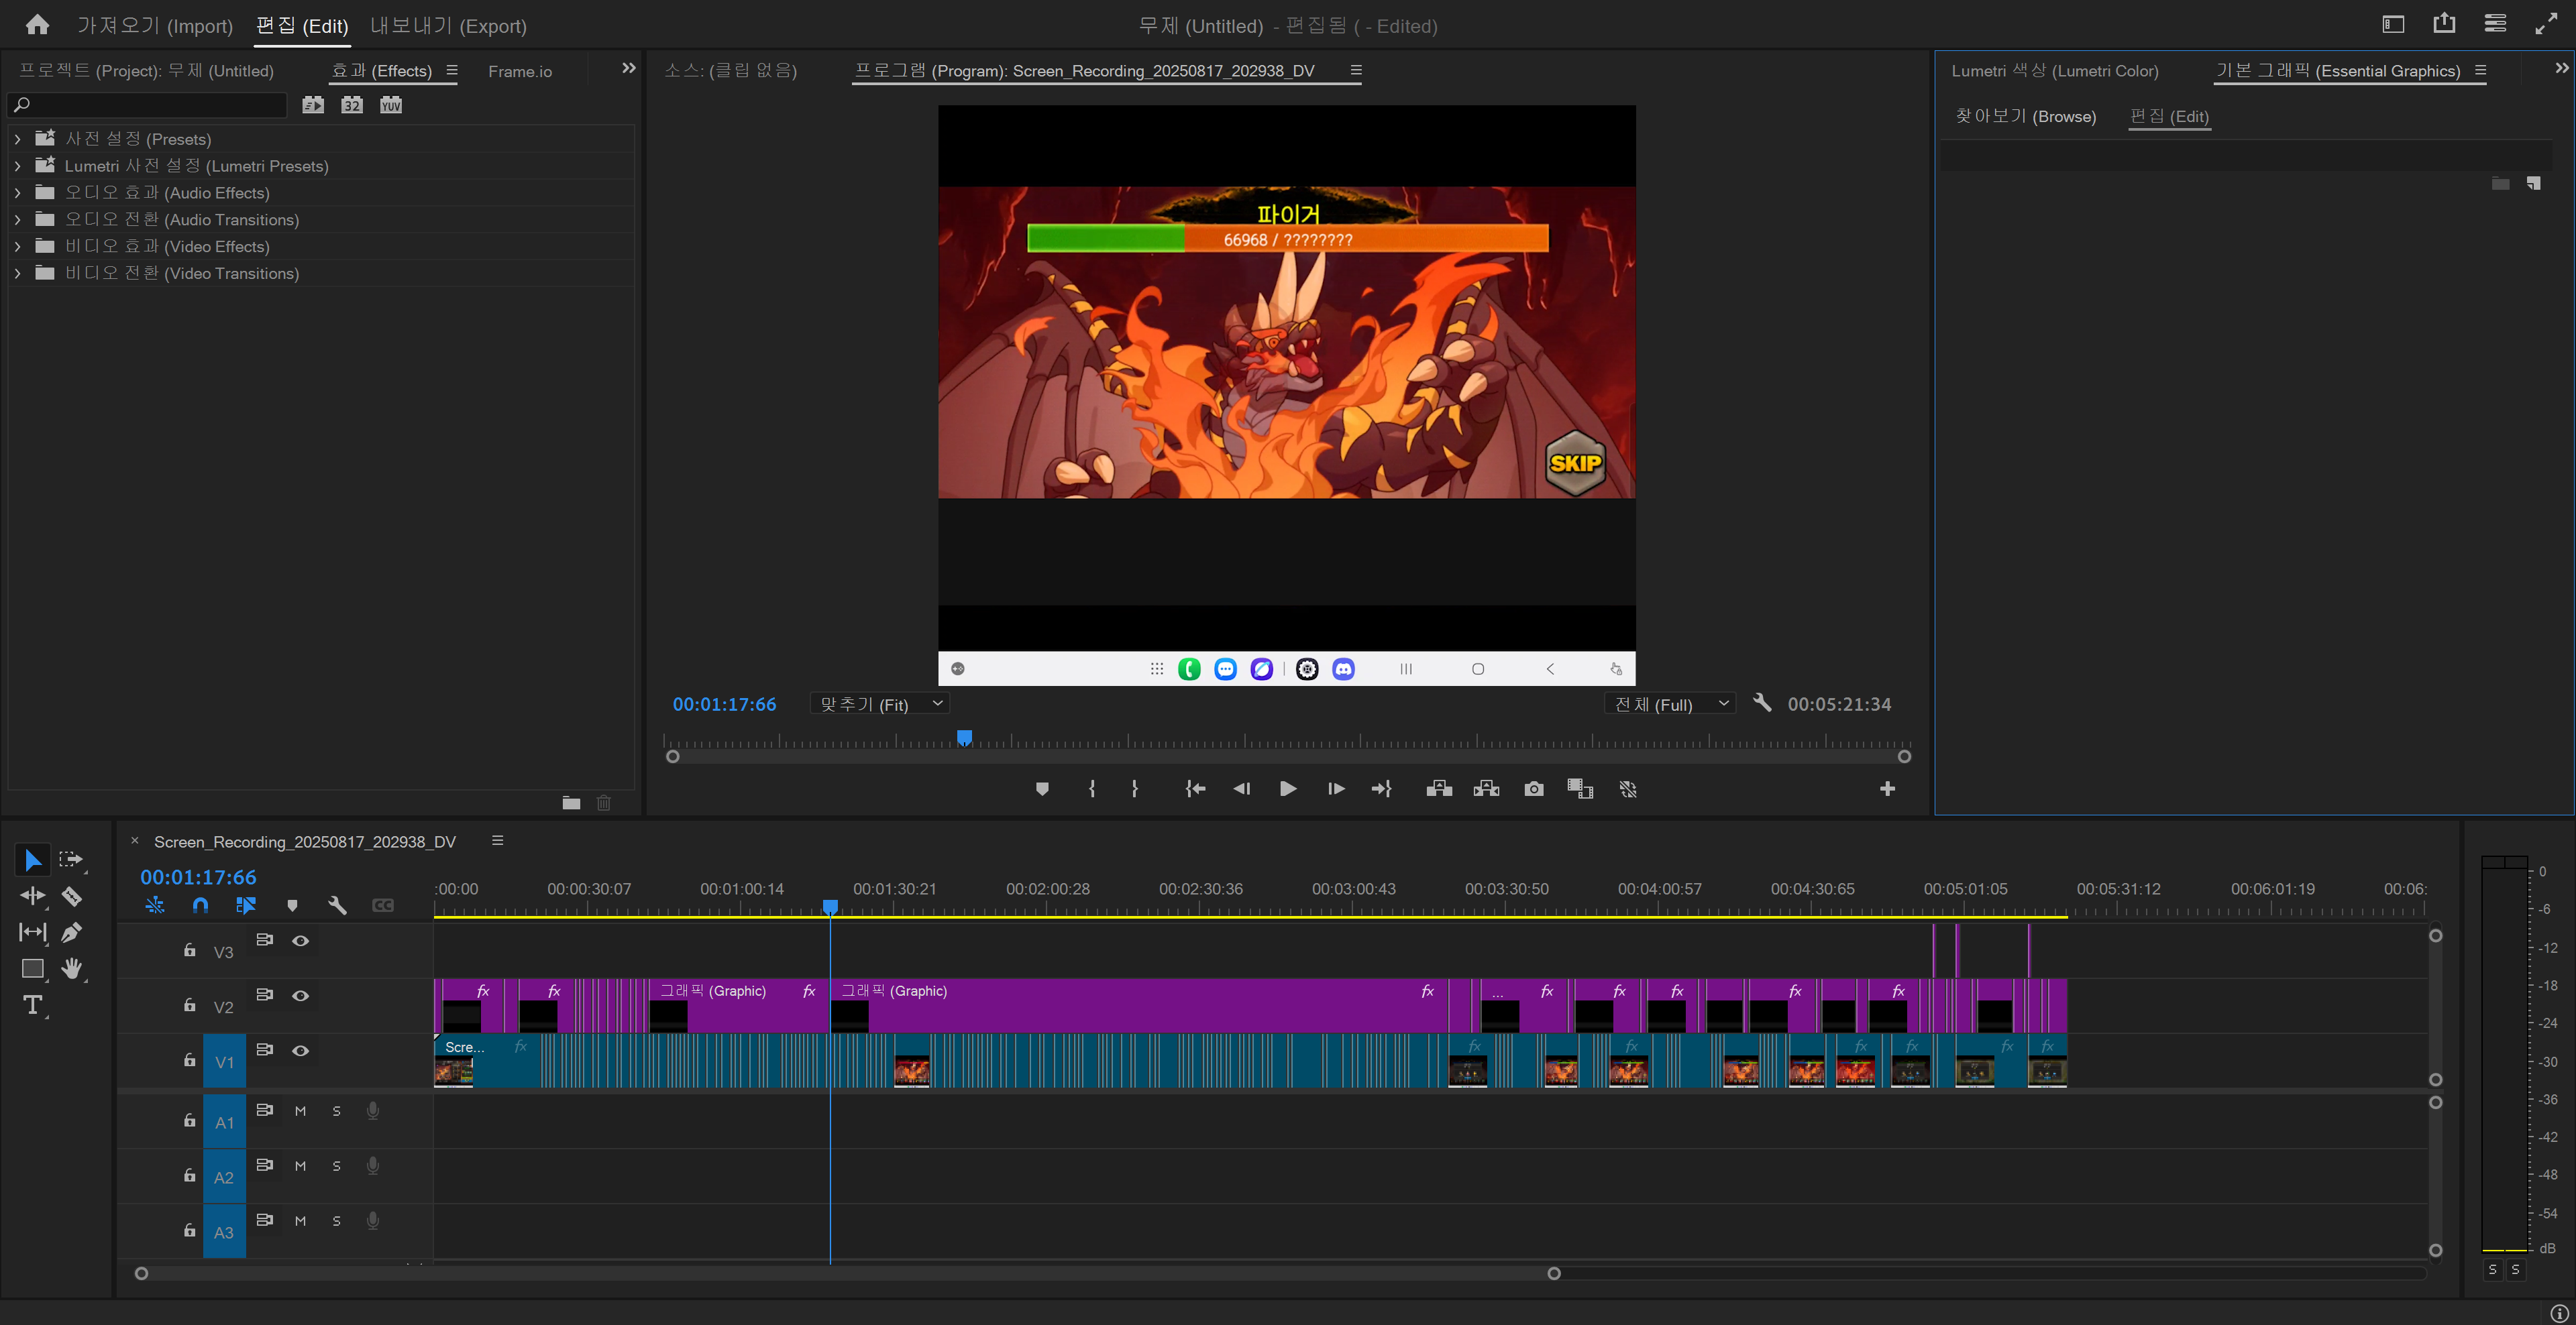Select the Ripple Edit tool

[32, 897]
